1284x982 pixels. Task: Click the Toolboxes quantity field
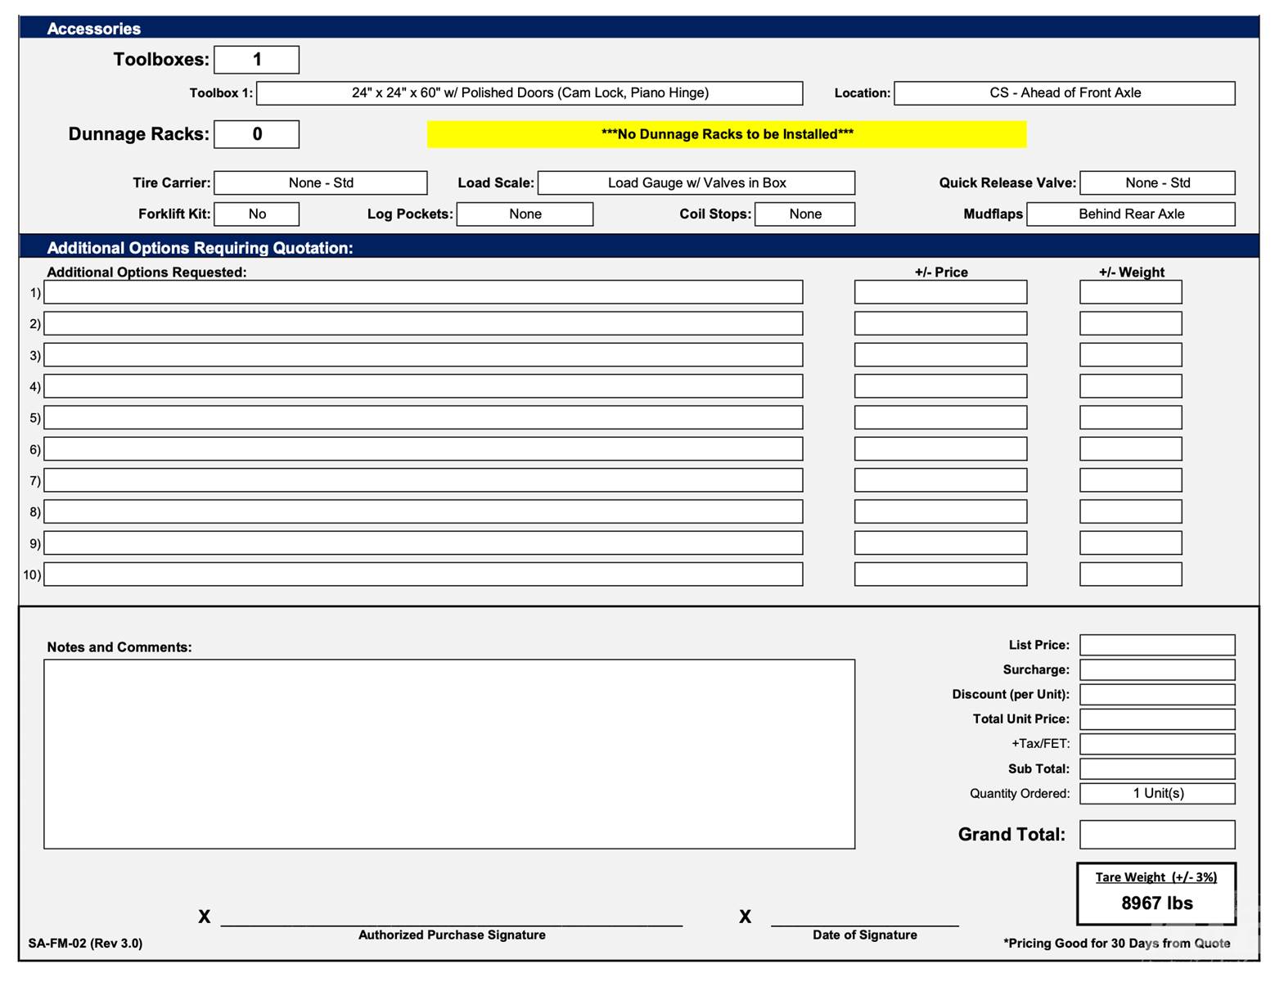(256, 60)
